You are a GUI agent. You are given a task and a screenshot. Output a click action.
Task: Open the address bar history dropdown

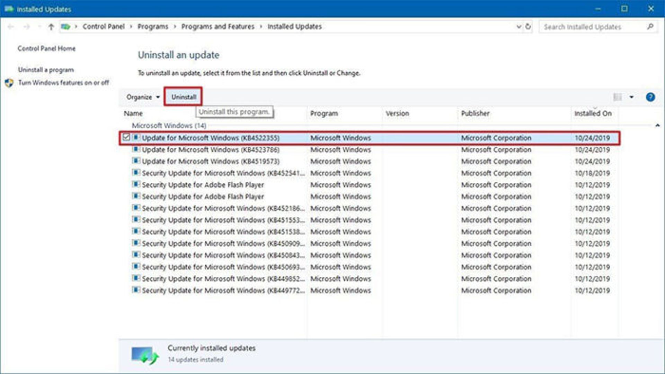[518, 27]
